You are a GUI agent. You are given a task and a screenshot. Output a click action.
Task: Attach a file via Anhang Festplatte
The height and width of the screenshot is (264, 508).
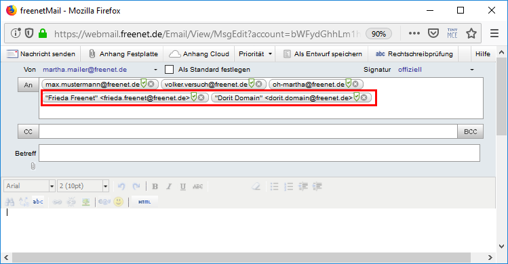click(x=123, y=54)
